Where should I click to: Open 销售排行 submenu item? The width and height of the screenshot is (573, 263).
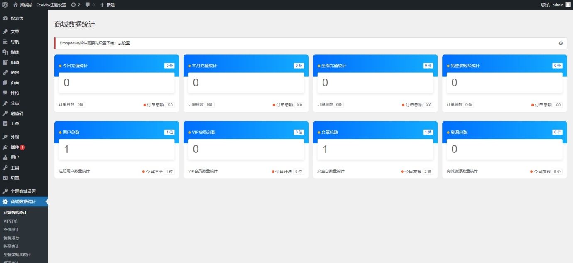click(11, 238)
